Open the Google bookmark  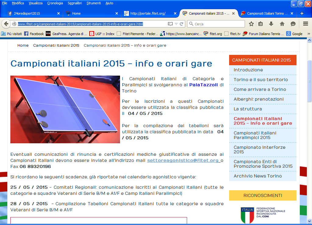pos(295,34)
